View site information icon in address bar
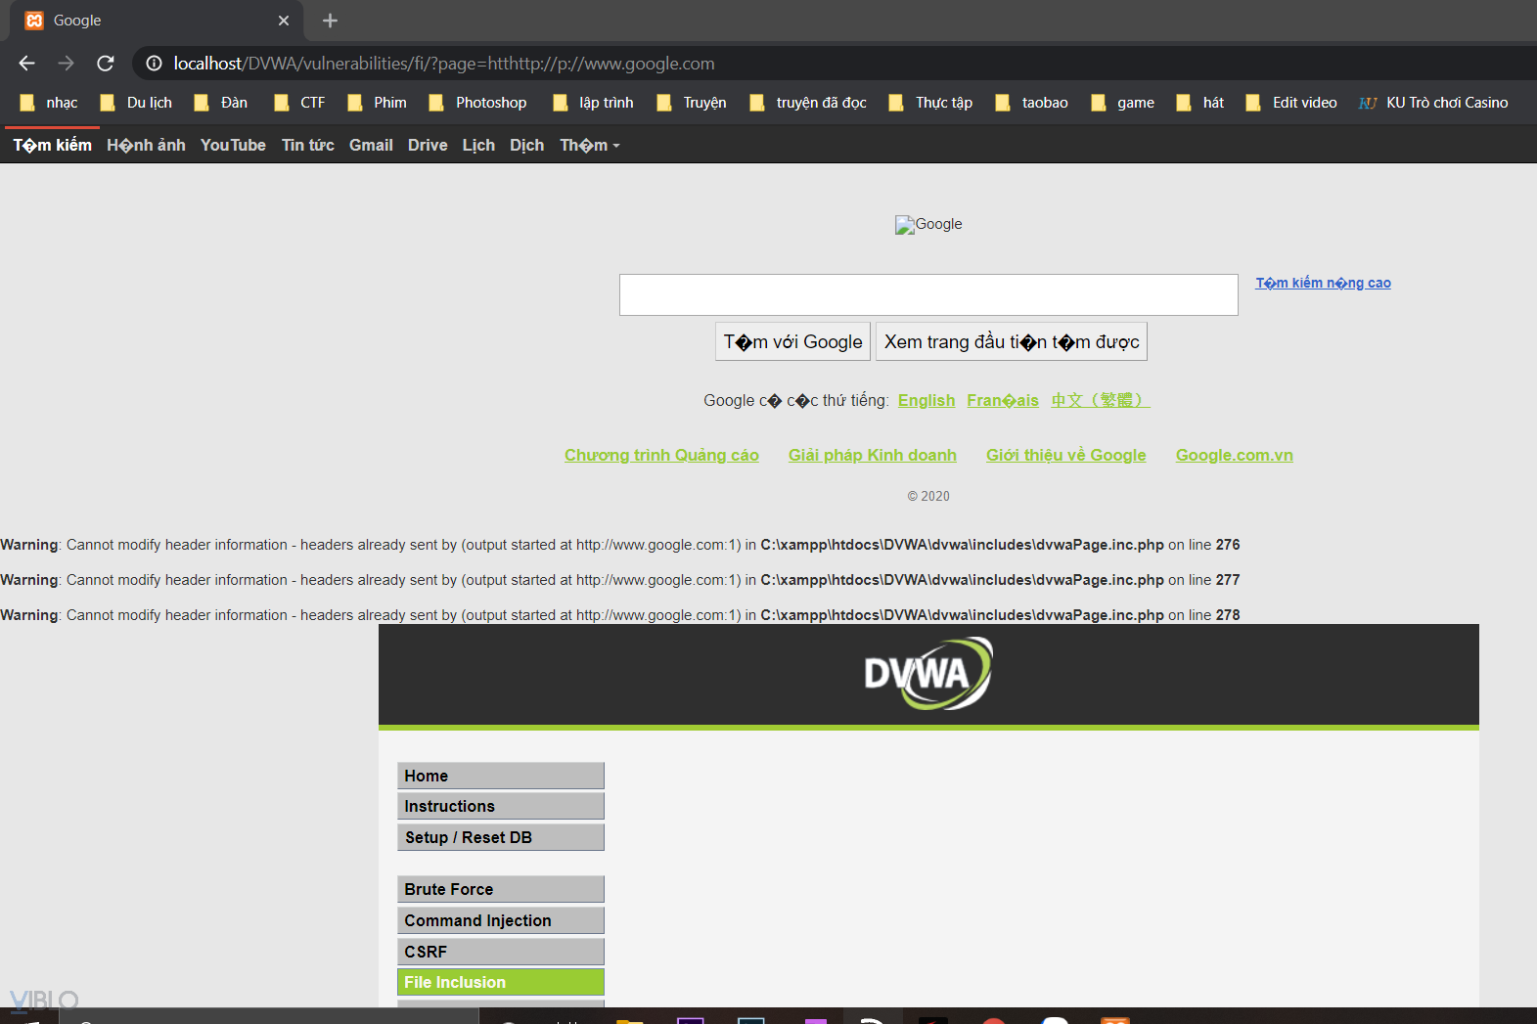The height and width of the screenshot is (1024, 1537). [154, 64]
